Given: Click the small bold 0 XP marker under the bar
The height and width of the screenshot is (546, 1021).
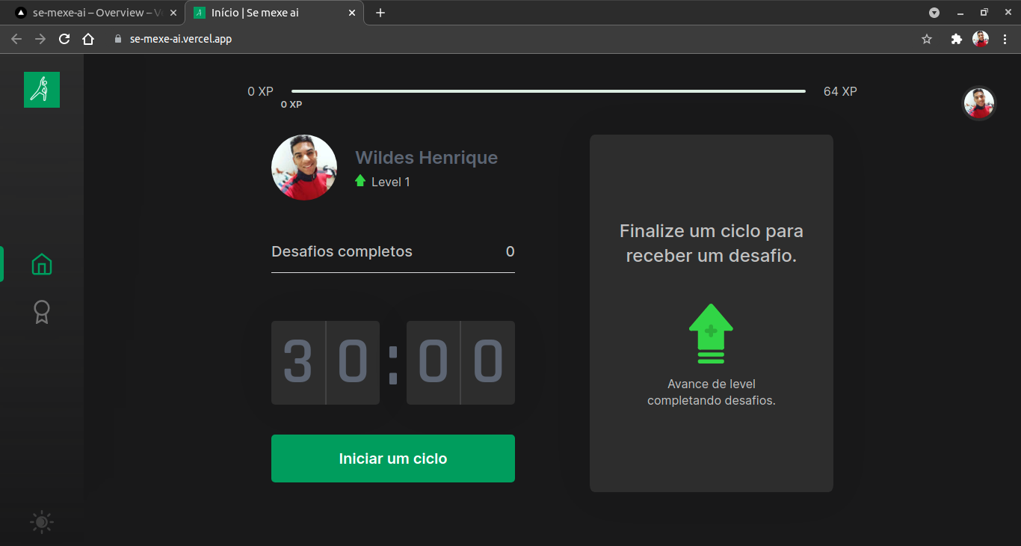Looking at the screenshot, I should [292, 105].
